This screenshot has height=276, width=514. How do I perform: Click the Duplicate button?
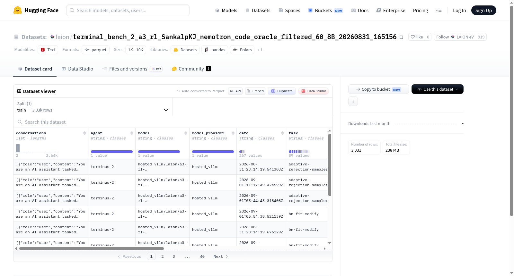click(282, 91)
